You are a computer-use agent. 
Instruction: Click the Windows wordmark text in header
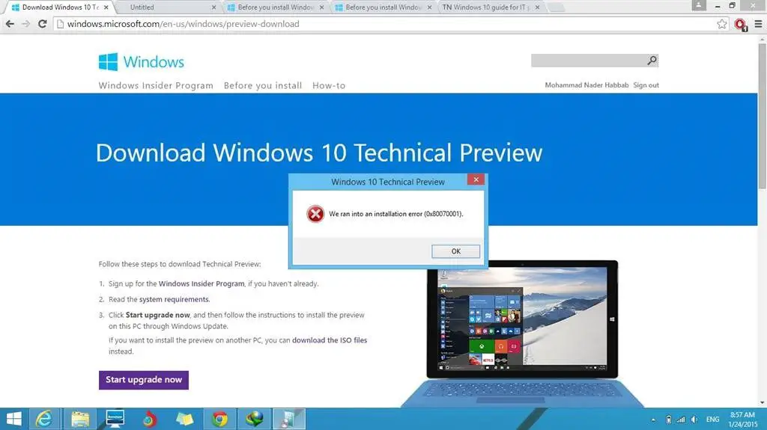(154, 62)
